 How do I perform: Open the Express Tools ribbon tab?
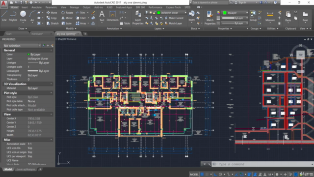click(x=173, y=7)
